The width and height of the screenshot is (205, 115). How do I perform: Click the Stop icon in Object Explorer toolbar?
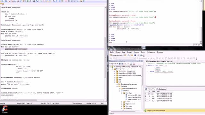[125, 64]
